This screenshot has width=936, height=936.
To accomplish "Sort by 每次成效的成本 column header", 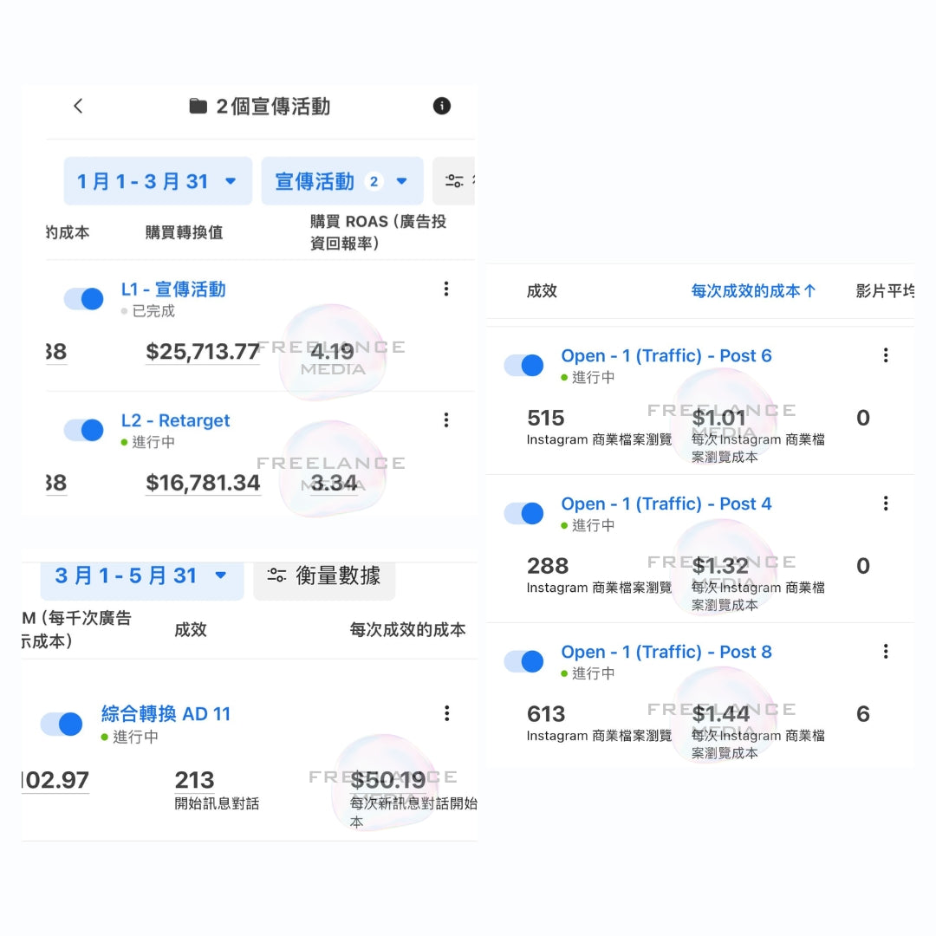I will click(x=753, y=291).
